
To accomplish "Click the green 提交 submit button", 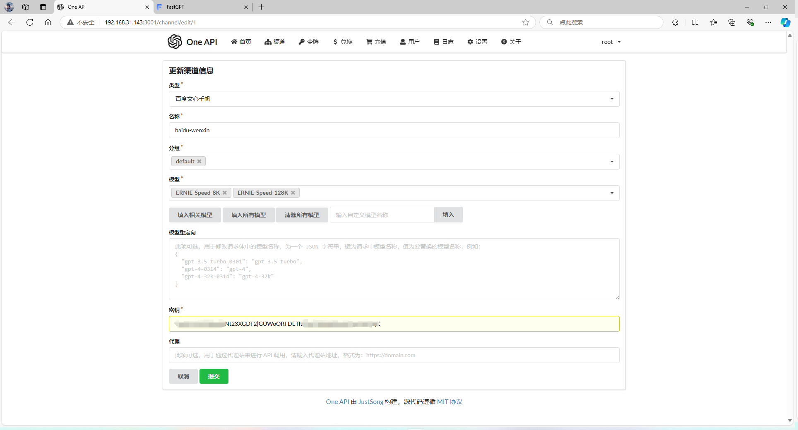I will [214, 376].
